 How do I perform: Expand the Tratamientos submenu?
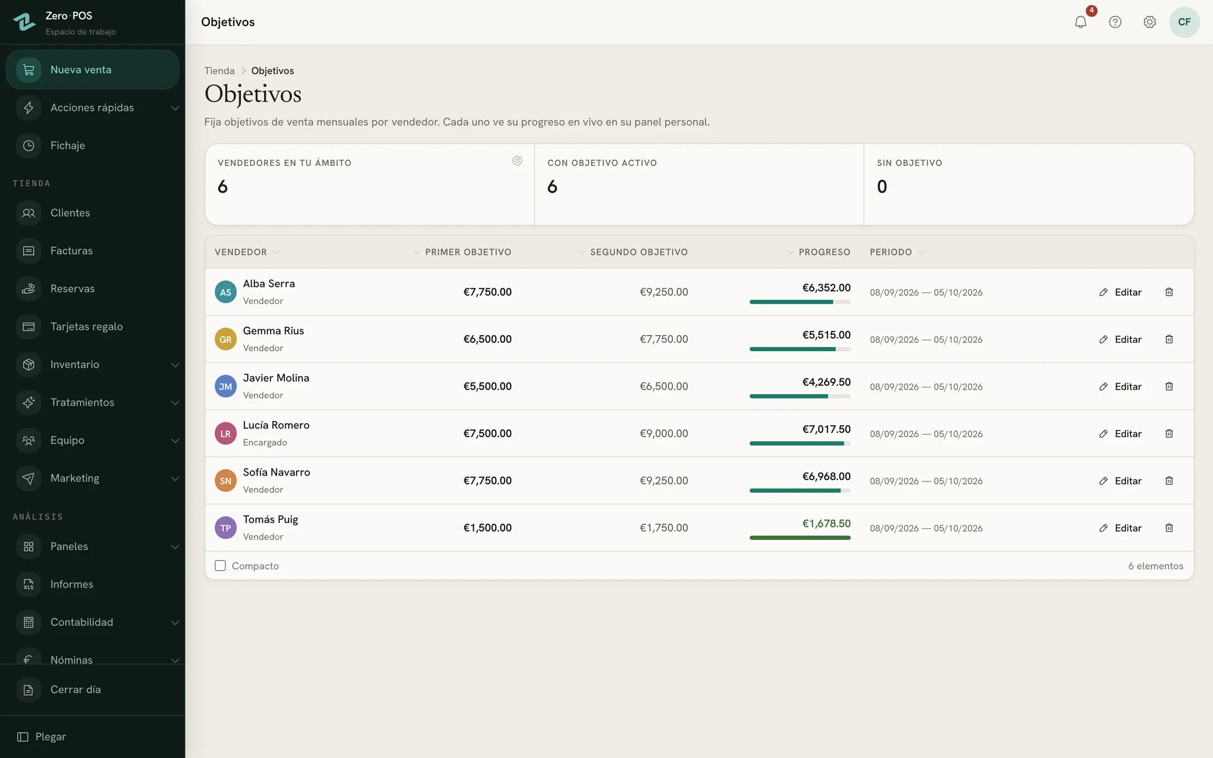[92, 402]
